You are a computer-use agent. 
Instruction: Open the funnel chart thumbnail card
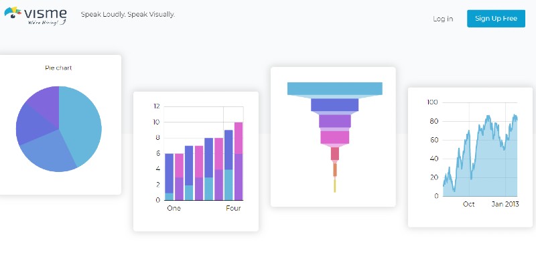tap(333, 137)
